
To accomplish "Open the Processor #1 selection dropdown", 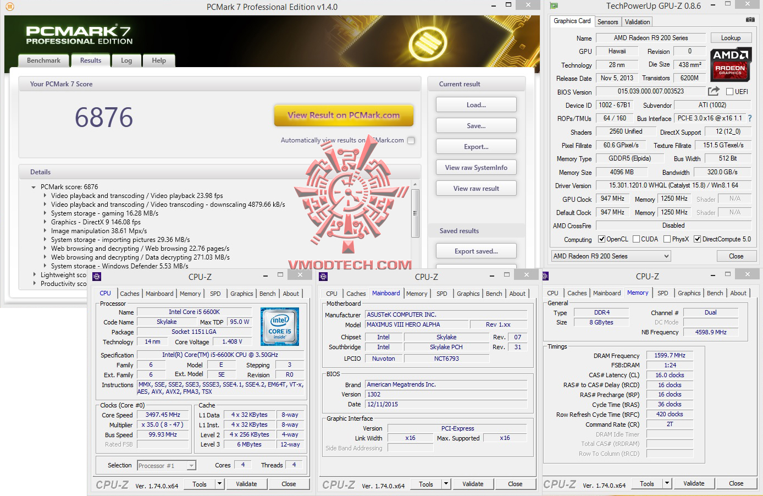I will pyautogui.click(x=167, y=466).
